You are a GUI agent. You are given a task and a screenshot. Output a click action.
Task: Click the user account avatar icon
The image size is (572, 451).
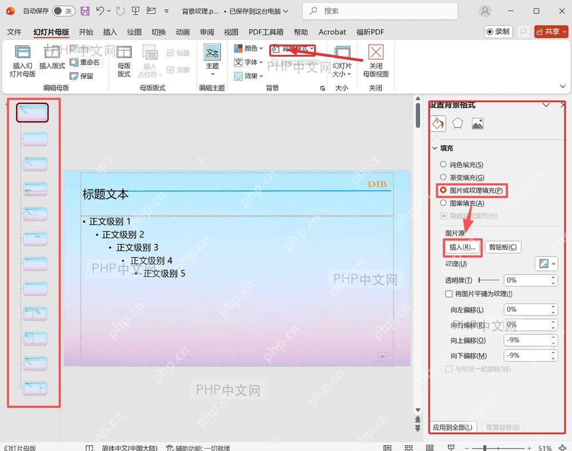485,11
